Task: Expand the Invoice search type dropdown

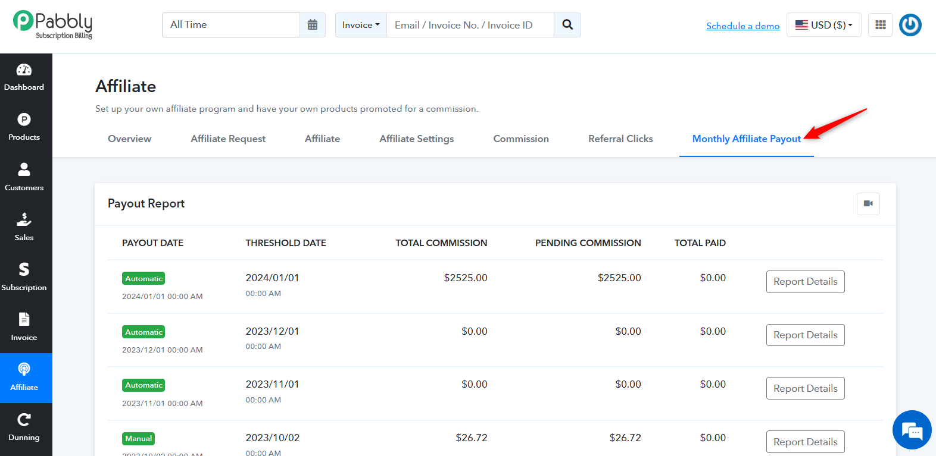Action: 361,25
